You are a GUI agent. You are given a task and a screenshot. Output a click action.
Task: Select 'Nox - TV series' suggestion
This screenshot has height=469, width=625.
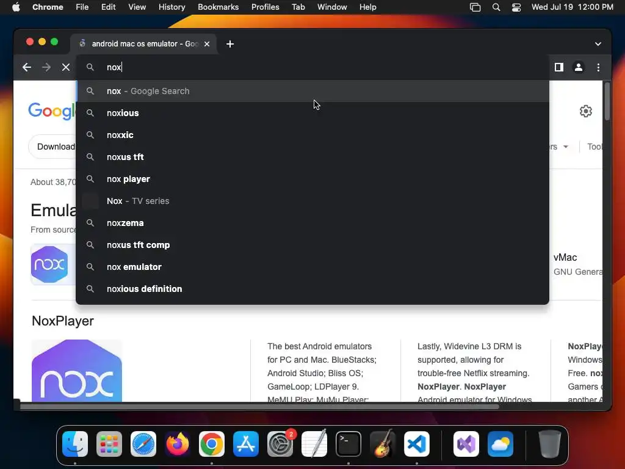[x=312, y=200]
